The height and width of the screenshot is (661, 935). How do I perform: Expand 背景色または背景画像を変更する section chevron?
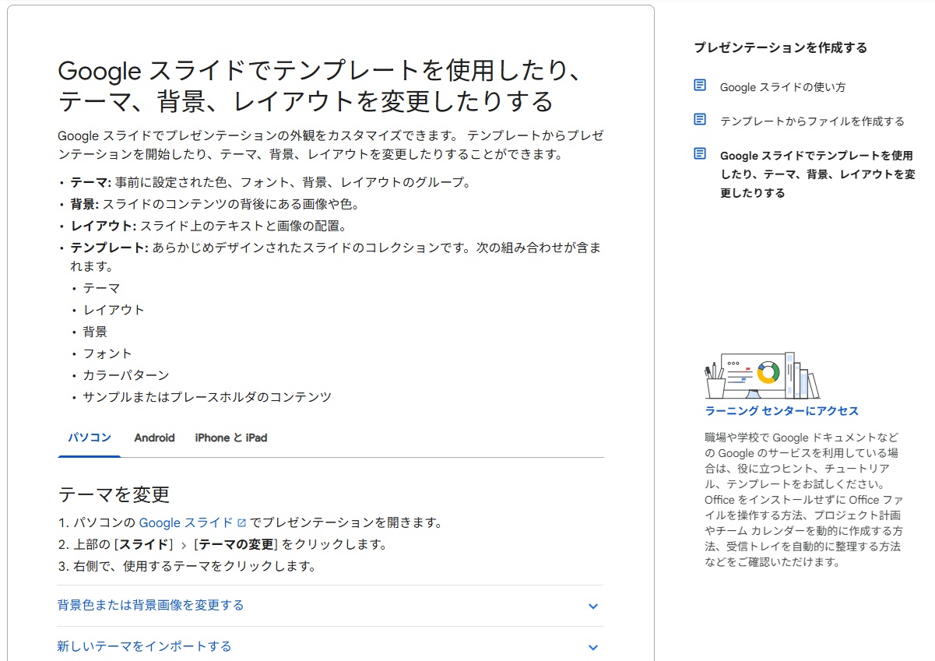(x=593, y=606)
